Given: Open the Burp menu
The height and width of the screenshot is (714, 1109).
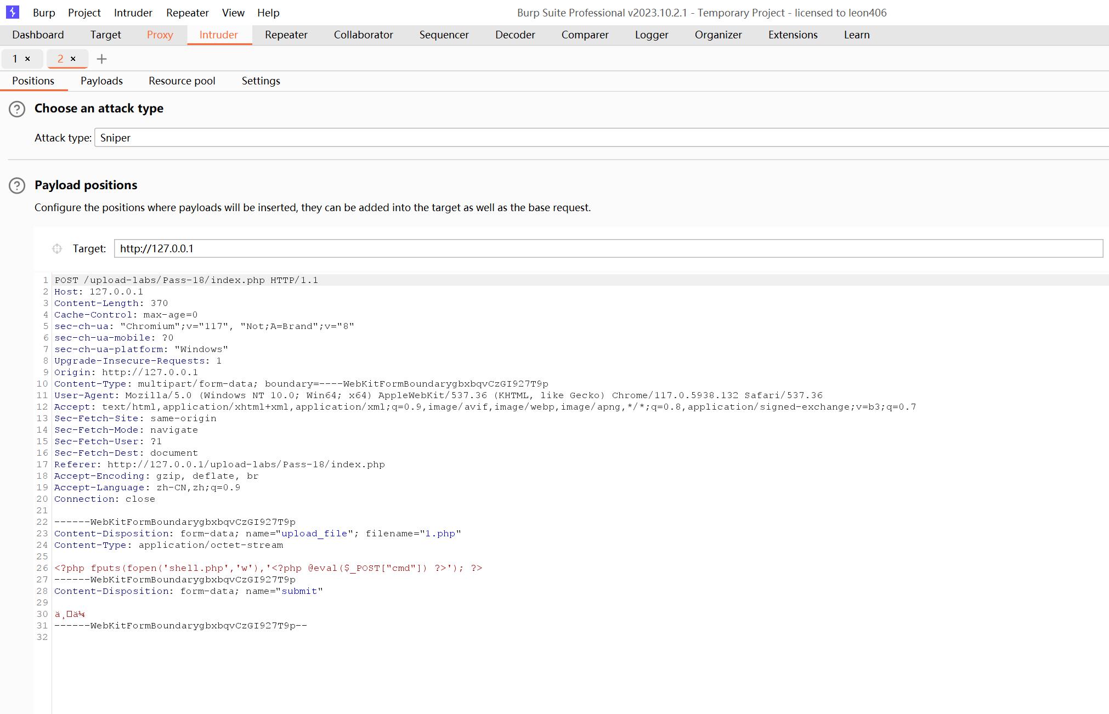Looking at the screenshot, I should point(44,13).
